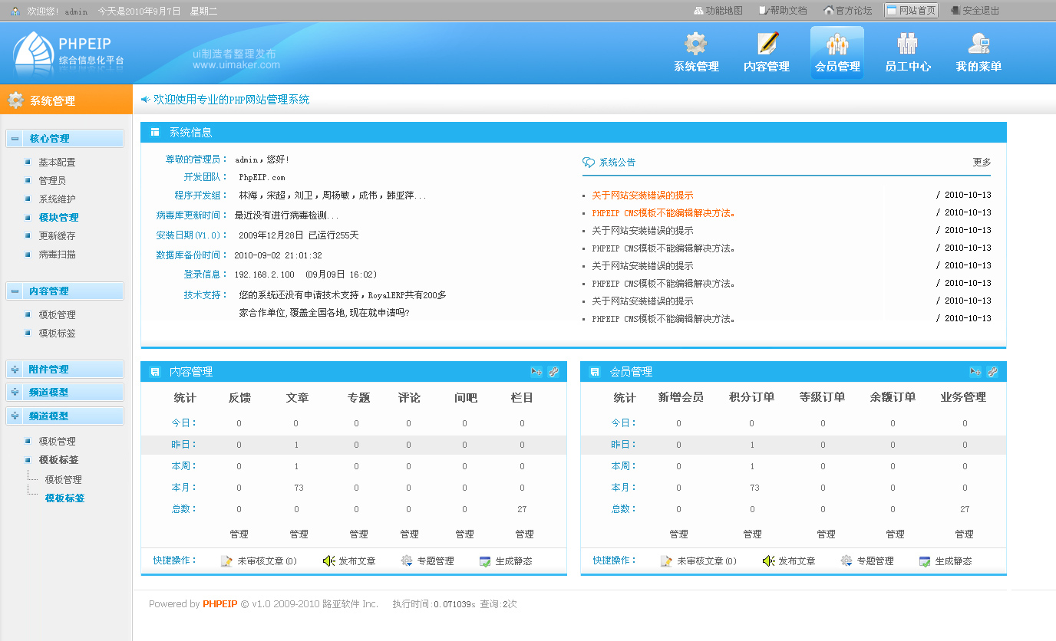
Task: Click 生成静态 icon in 会员管理 panel
Action: pyautogui.click(x=925, y=561)
